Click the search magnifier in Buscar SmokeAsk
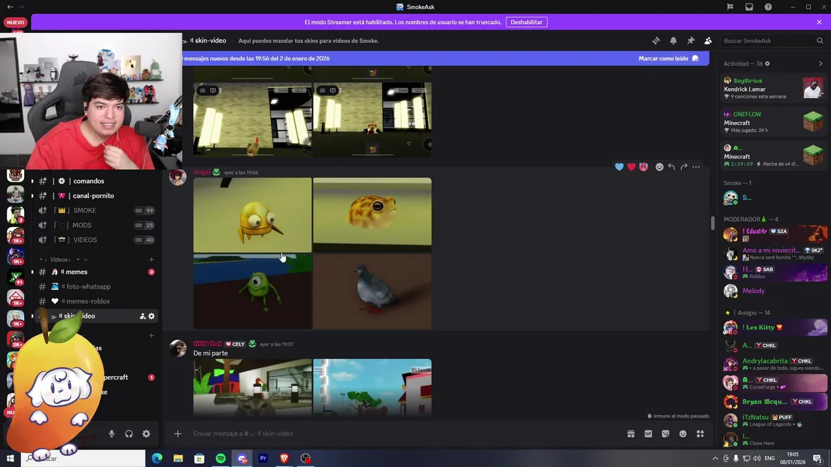This screenshot has height=467, width=831. coord(820,40)
